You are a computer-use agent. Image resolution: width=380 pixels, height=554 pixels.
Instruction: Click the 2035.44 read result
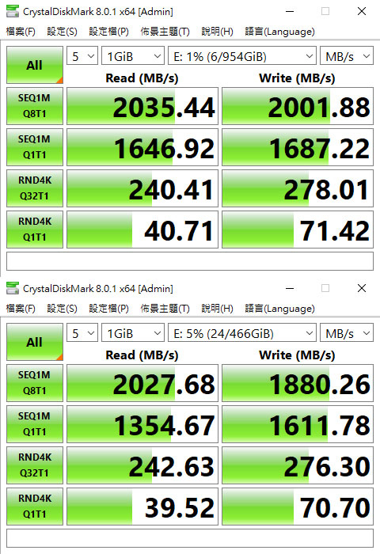click(x=142, y=106)
